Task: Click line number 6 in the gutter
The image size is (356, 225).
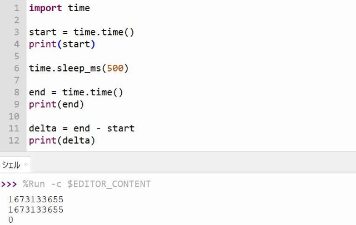Action: pos(17,68)
